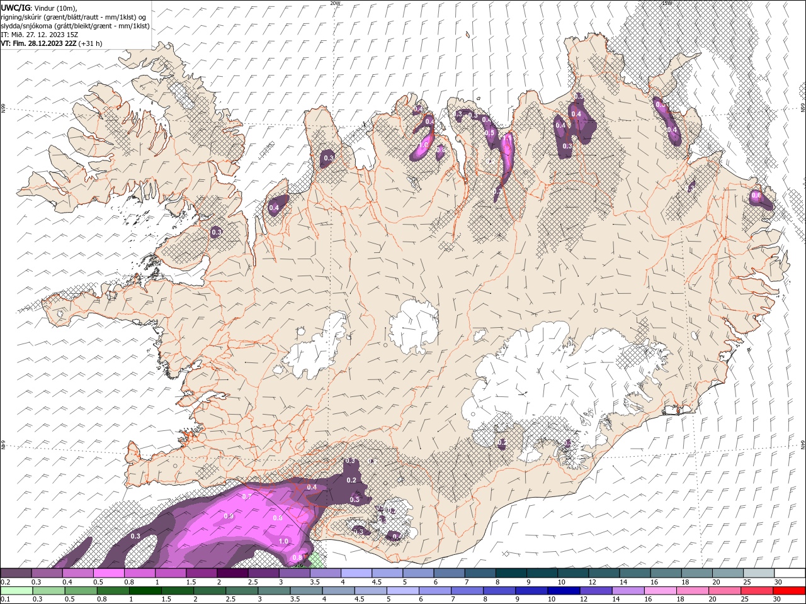Click the '1.0' snowfall value off the southwest coast

283,541
